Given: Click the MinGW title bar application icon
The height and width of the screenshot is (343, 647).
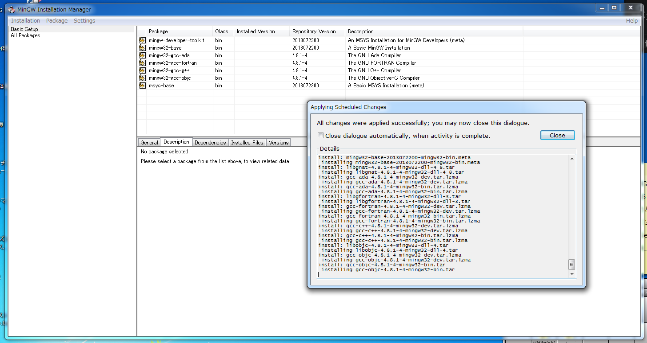Looking at the screenshot, I should (x=12, y=10).
